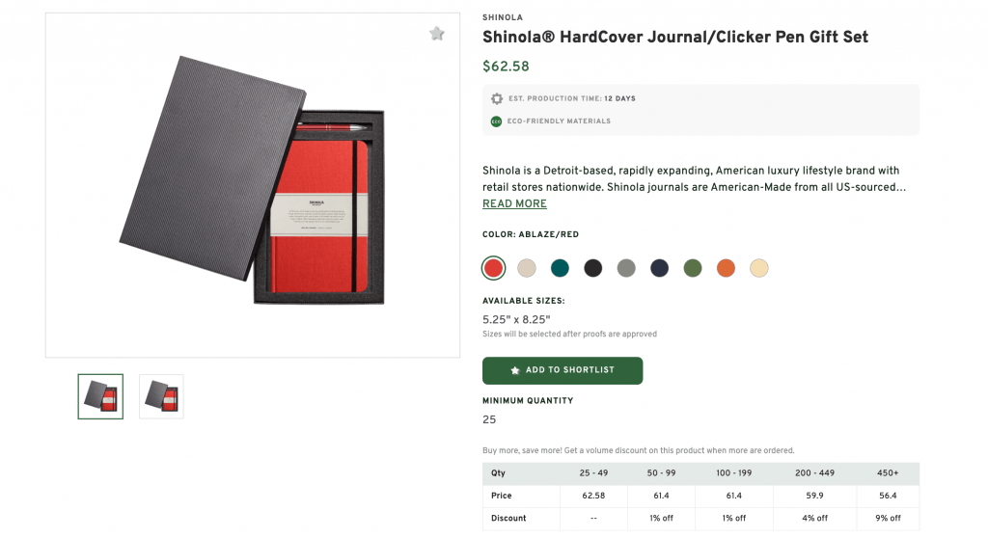Choose the beige color swatch

[527, 268]
